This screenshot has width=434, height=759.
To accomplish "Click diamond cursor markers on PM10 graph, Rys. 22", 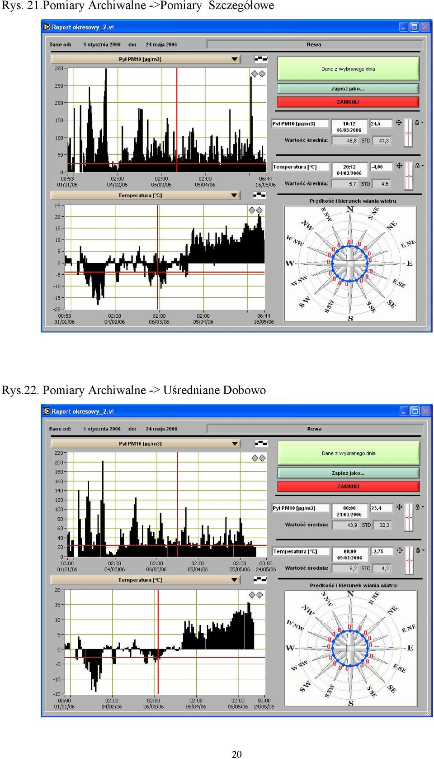I will 259,458.
